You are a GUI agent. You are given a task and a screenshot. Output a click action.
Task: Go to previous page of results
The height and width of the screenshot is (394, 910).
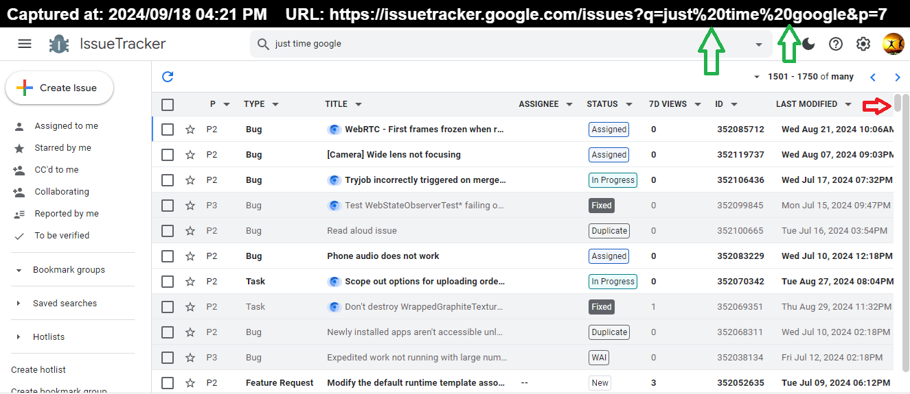873,77
